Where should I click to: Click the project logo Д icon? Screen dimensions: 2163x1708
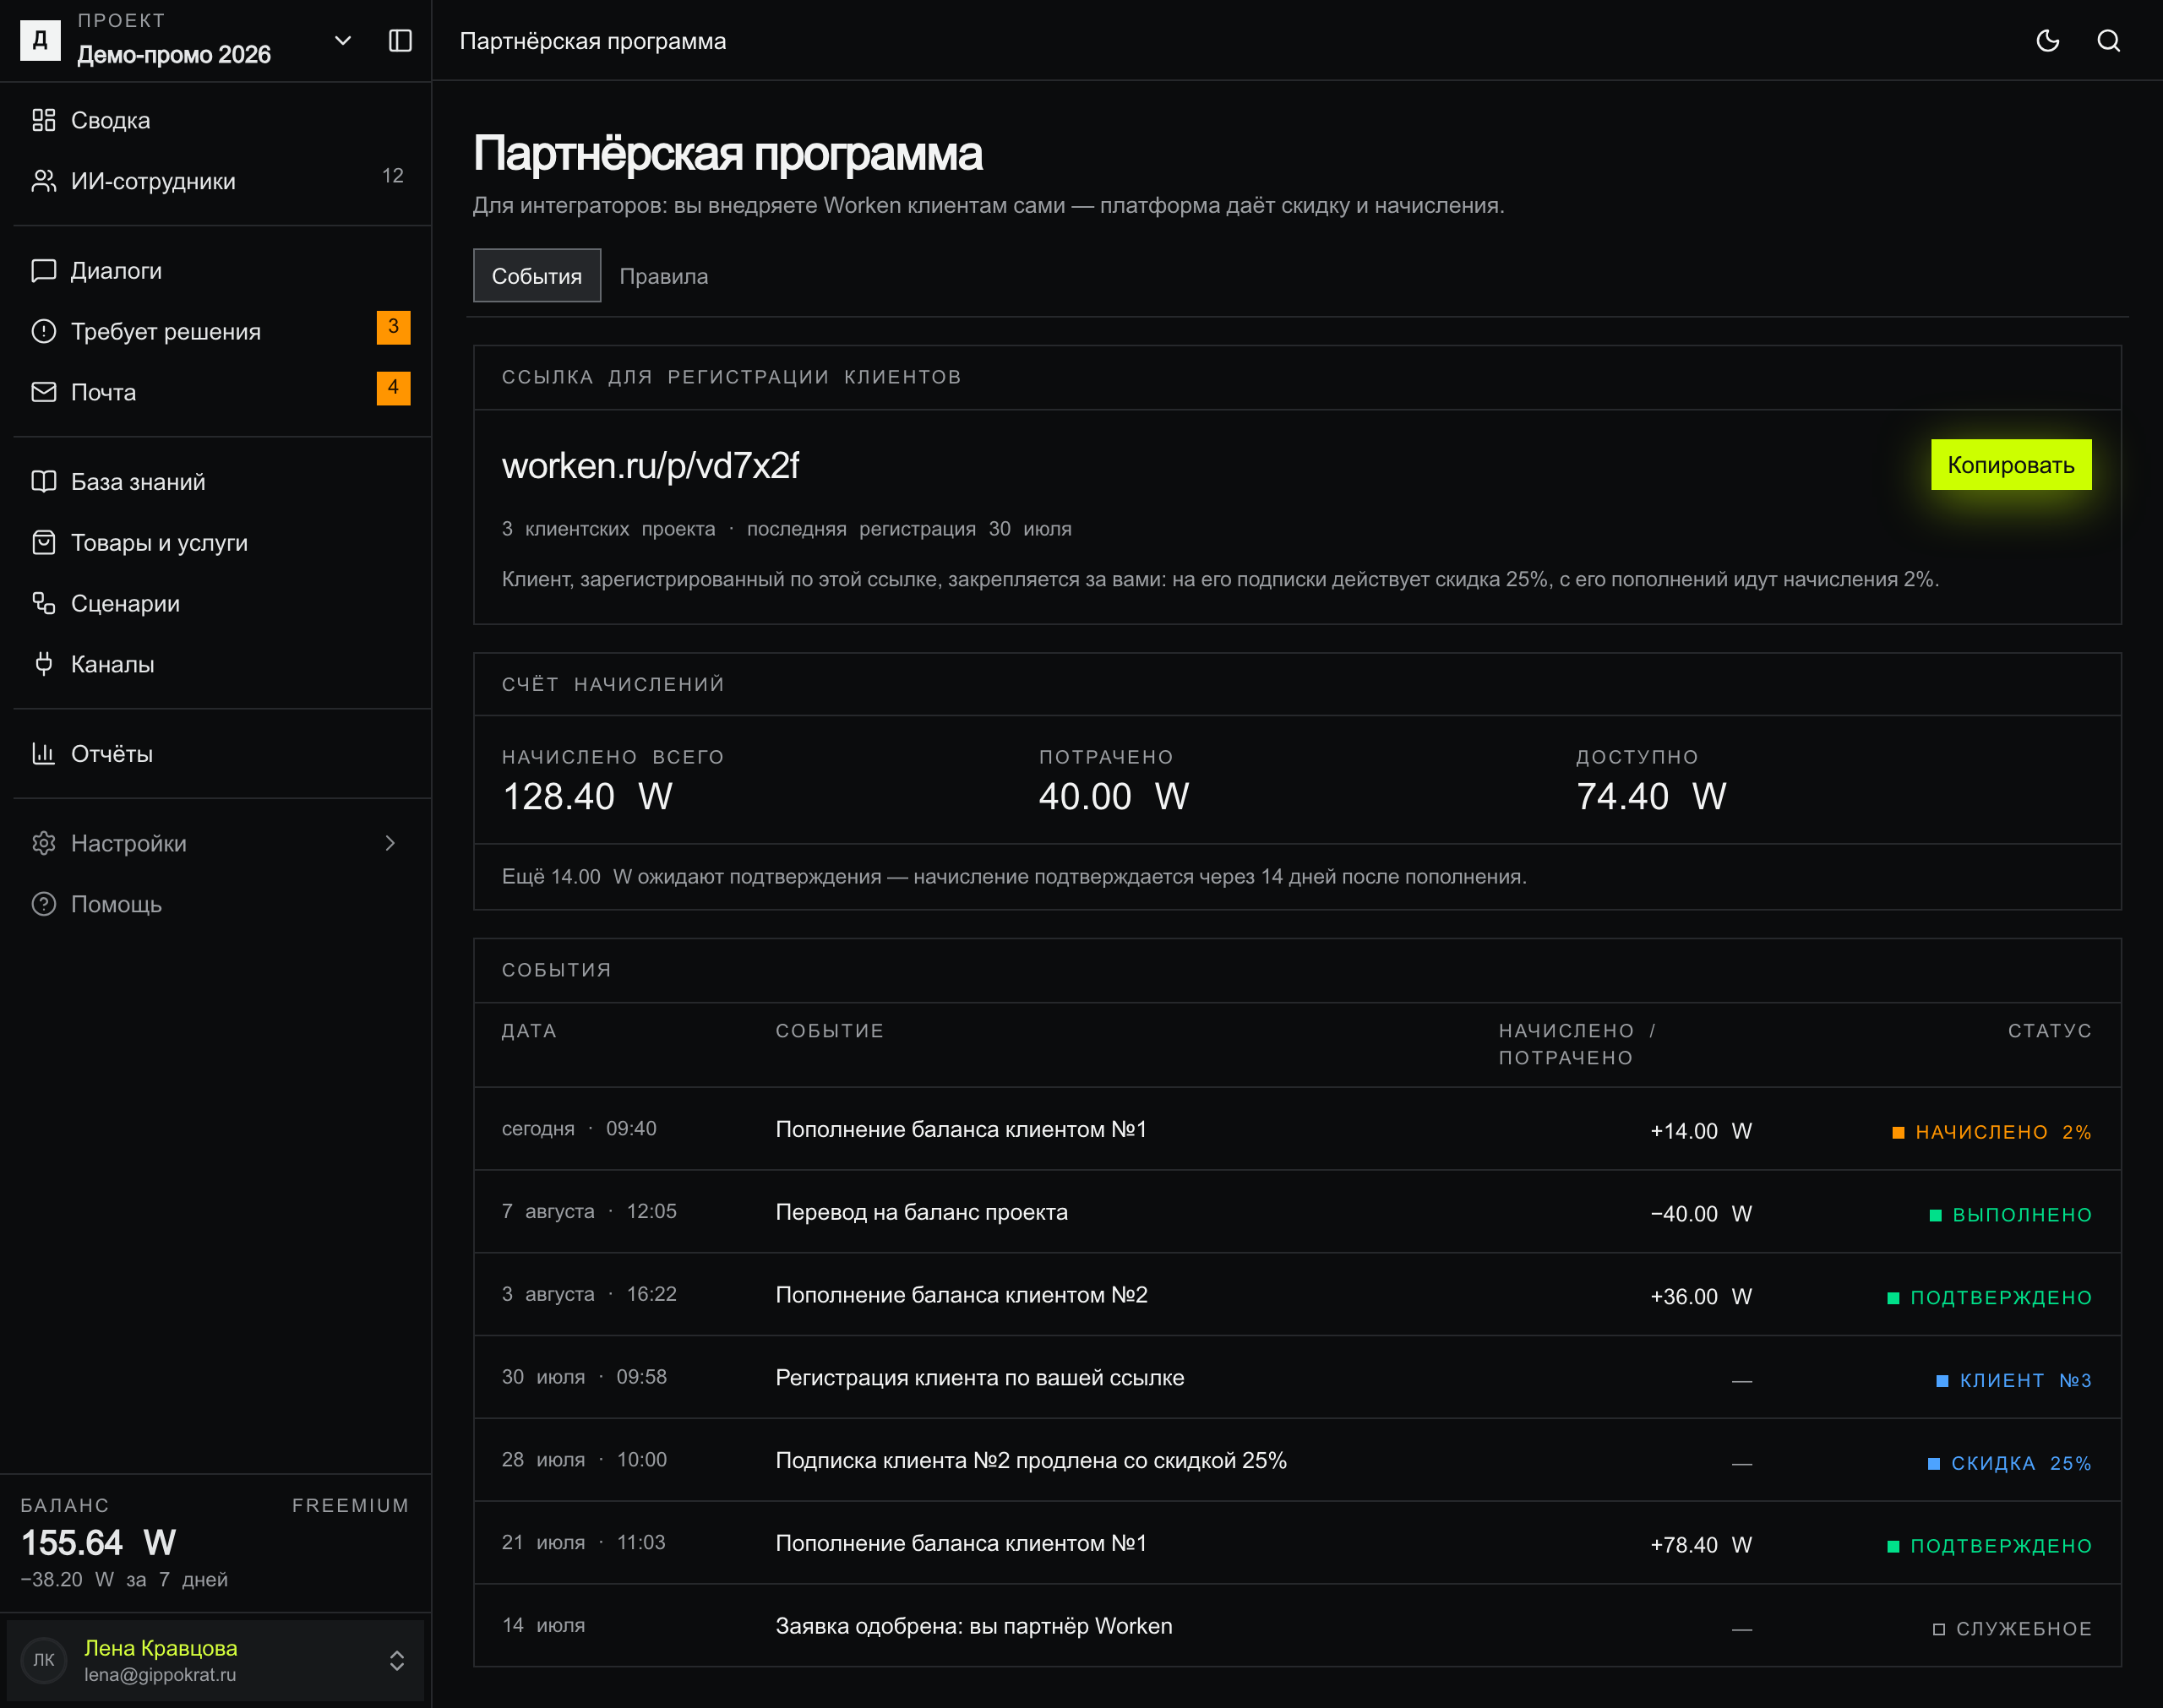click(x=40, y=41)
